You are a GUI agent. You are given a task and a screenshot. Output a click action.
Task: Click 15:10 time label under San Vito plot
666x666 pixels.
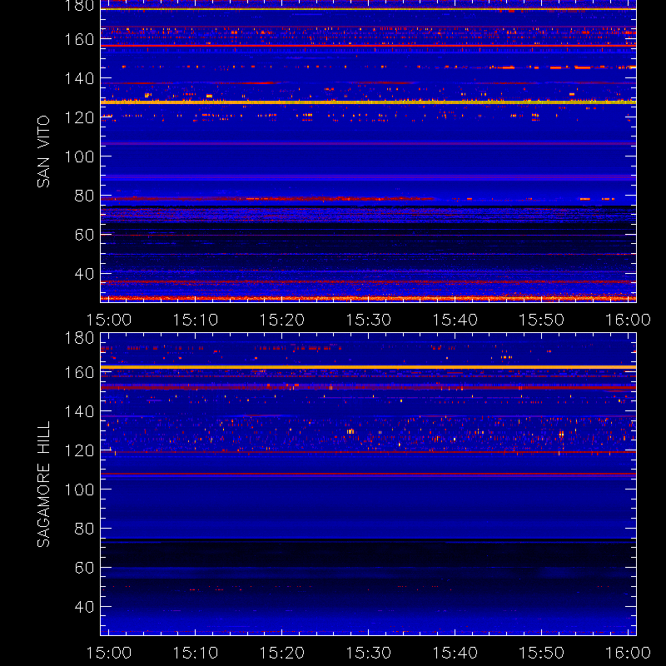coord(196,320)
